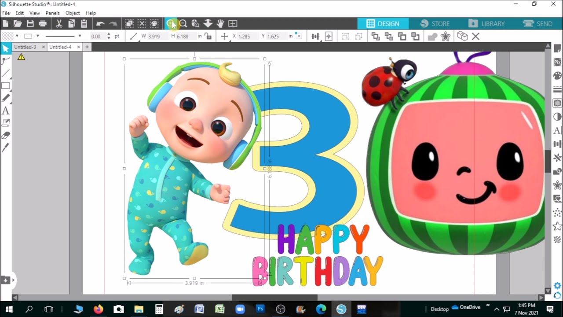This screenshot has height=317, width=563.
Task: Click the Select by Color icon
Action: pyautogui.click(x=154, y=24)
